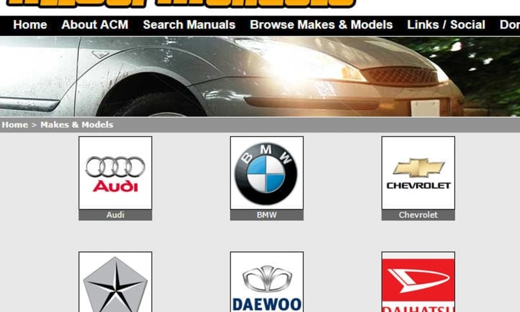Open Links / Social menu item

click(446, 25)
